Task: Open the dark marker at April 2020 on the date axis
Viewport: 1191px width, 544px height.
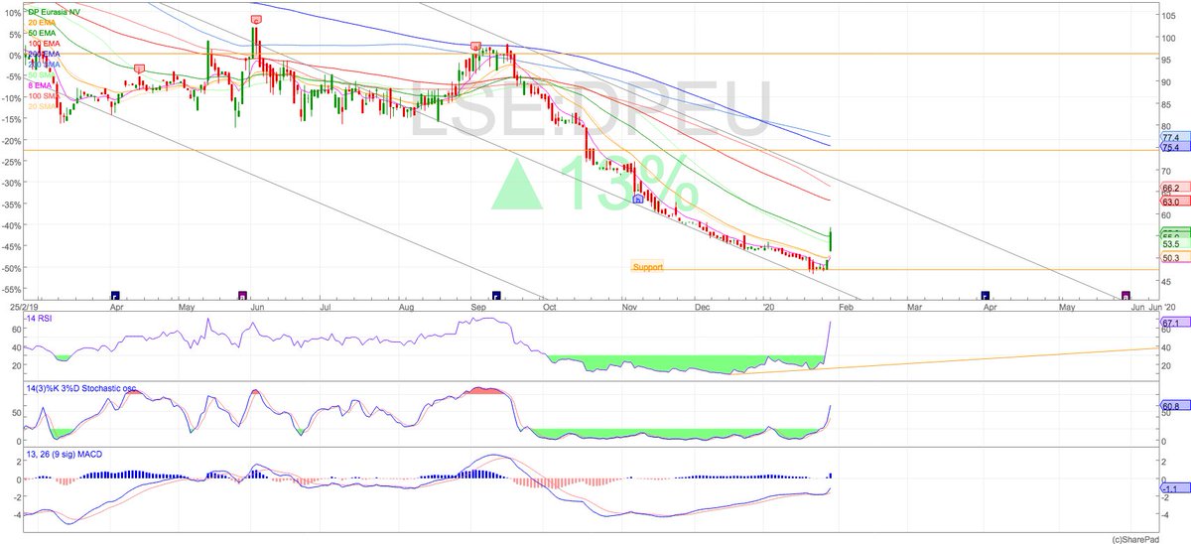Action: pyautogui.click(x=986, y=295)
